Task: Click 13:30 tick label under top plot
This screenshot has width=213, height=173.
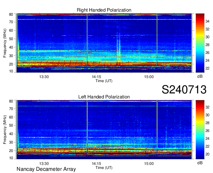Action: (x=44, y=77)
